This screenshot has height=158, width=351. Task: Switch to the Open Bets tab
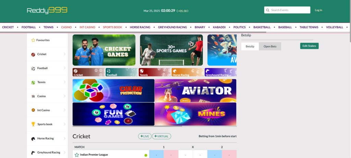[270, 46]
